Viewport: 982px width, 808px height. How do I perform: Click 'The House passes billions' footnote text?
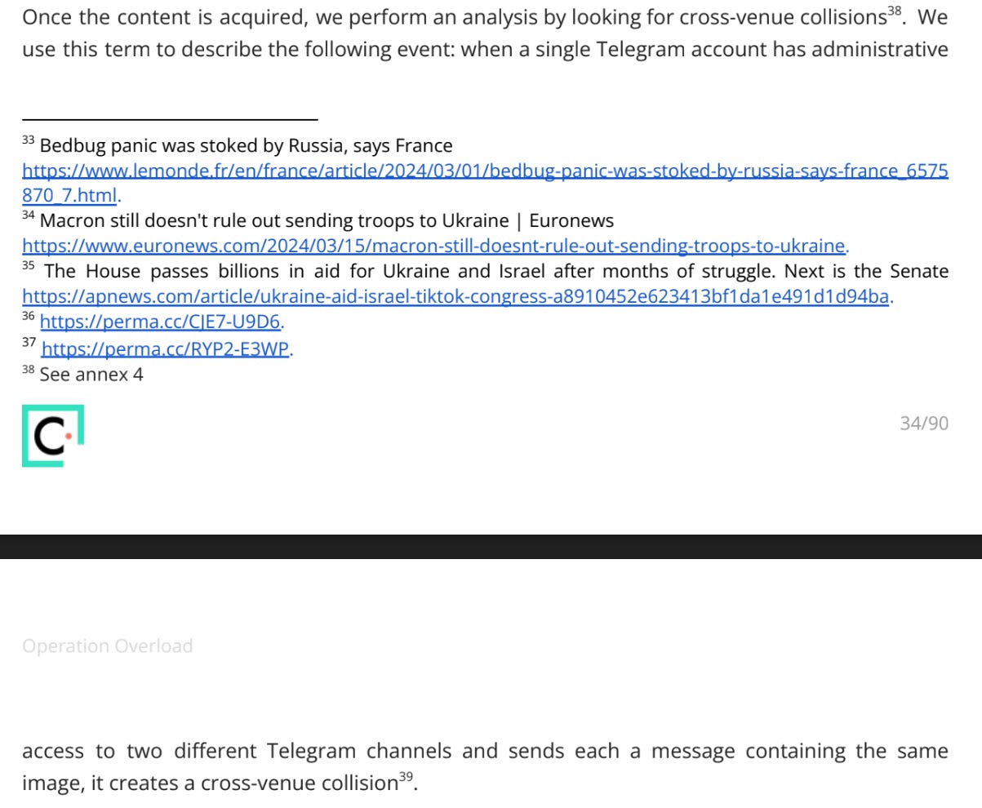tap(496, 271)
